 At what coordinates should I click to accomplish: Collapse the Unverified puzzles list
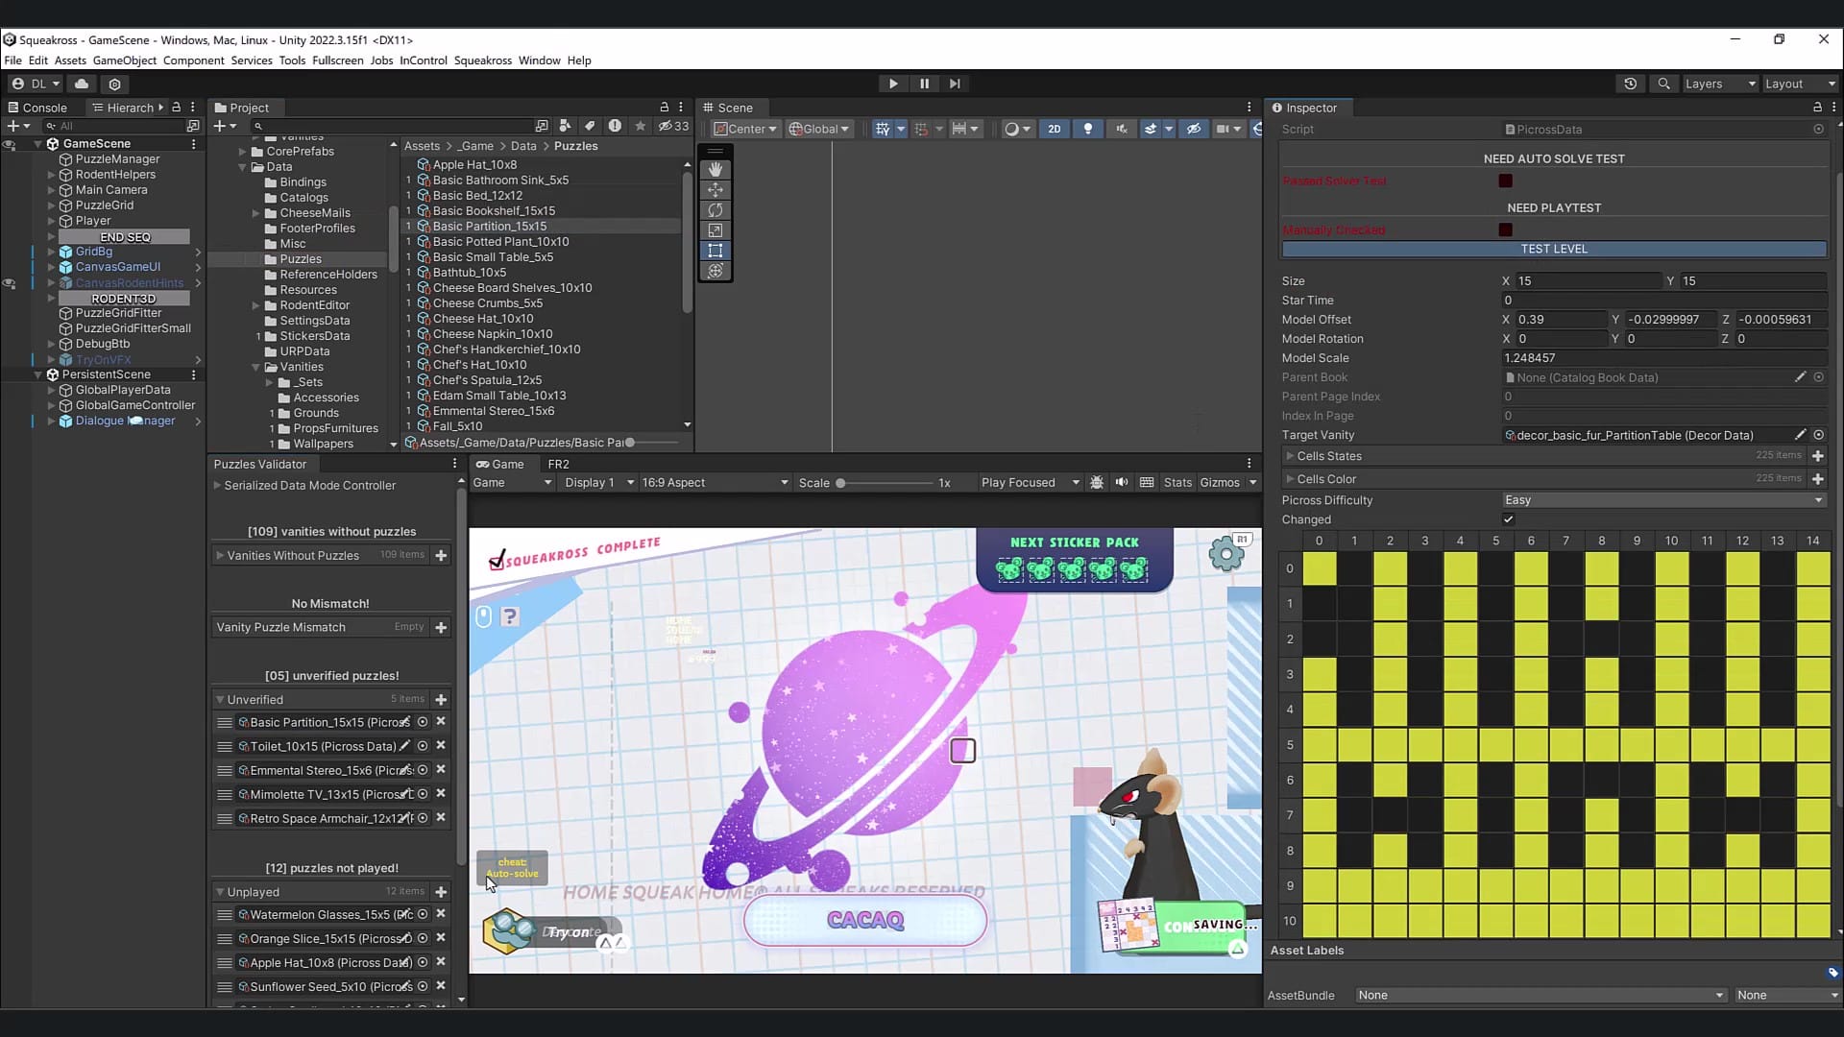(222, 699)
